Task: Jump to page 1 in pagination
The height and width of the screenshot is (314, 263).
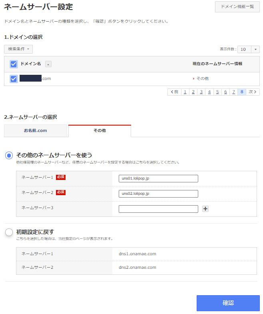Action: (185, 92)
